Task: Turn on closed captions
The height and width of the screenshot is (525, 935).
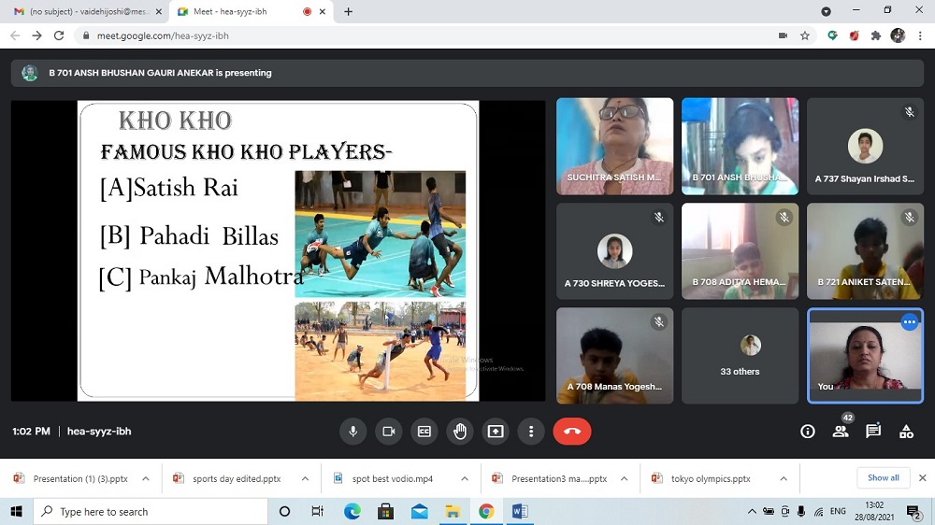Action: (x=424, y=431)
